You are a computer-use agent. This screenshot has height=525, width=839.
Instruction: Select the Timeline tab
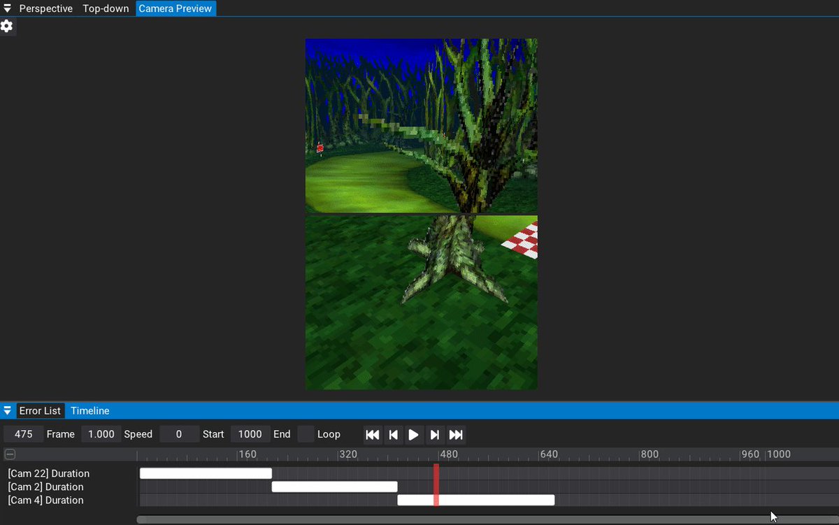(x=90, y=411)
